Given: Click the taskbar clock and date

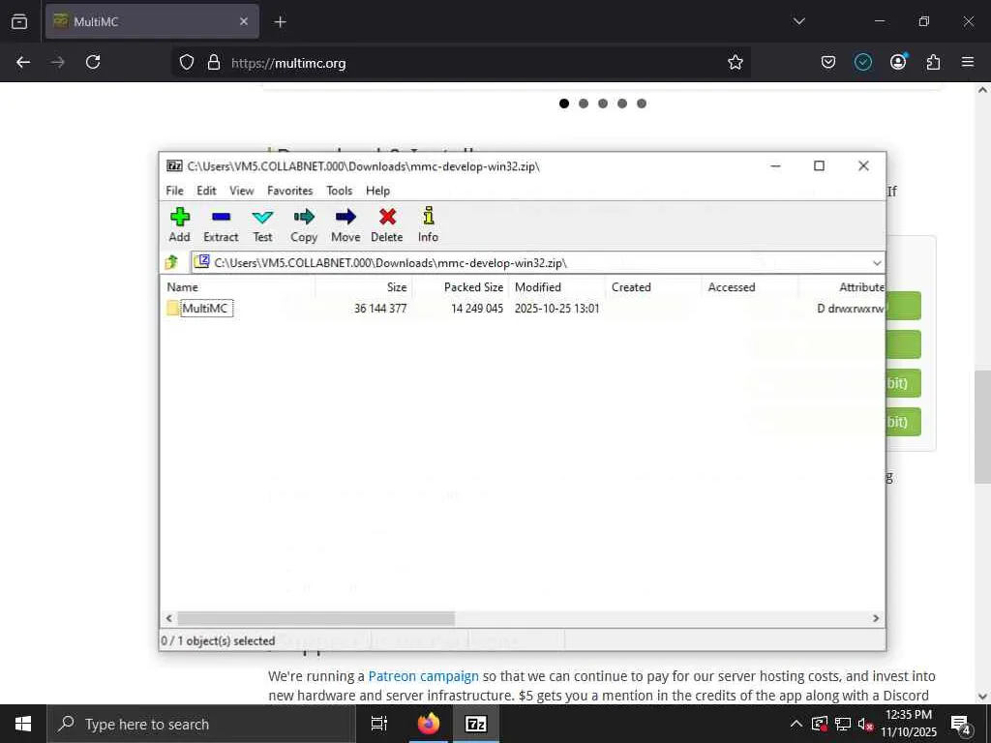Looking at the screenshot, I should tap(909, 724).
